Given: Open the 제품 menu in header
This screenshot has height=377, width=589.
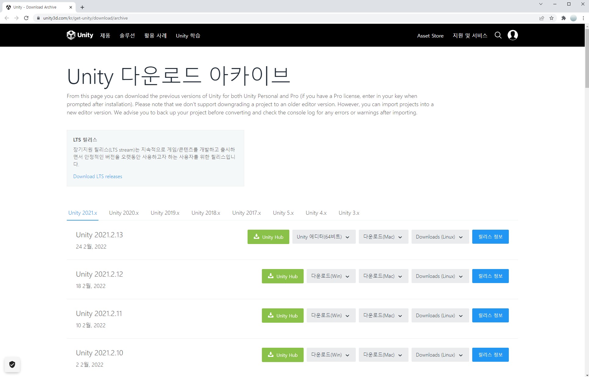Looking at the screenshot, I should click(105, 35).
